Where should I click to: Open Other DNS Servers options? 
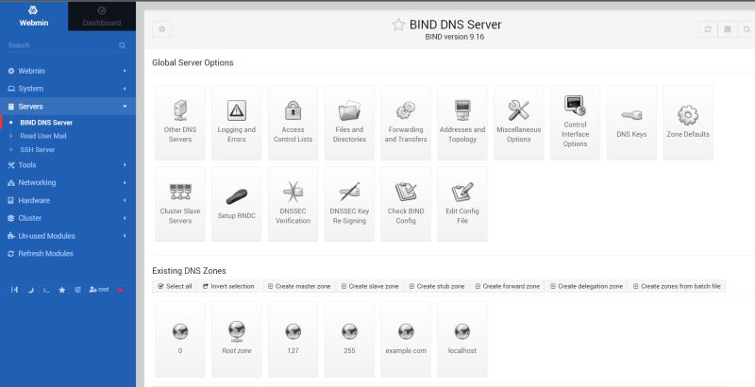[x=180, y=123]
